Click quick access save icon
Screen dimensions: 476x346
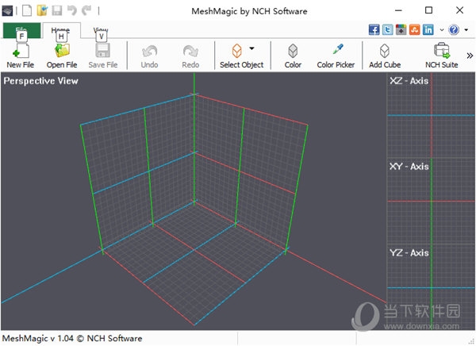pyautogui.click(x=57, y=10)
